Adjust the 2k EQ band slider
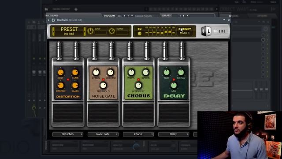This screenshot has width=282, height=159. (x=162, y=33)
